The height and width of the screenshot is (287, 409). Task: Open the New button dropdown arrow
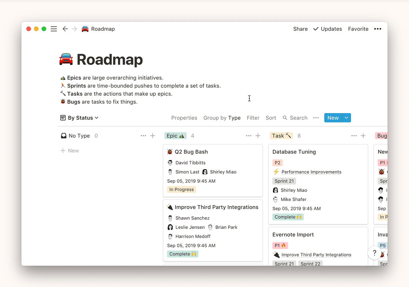(346, 118)
